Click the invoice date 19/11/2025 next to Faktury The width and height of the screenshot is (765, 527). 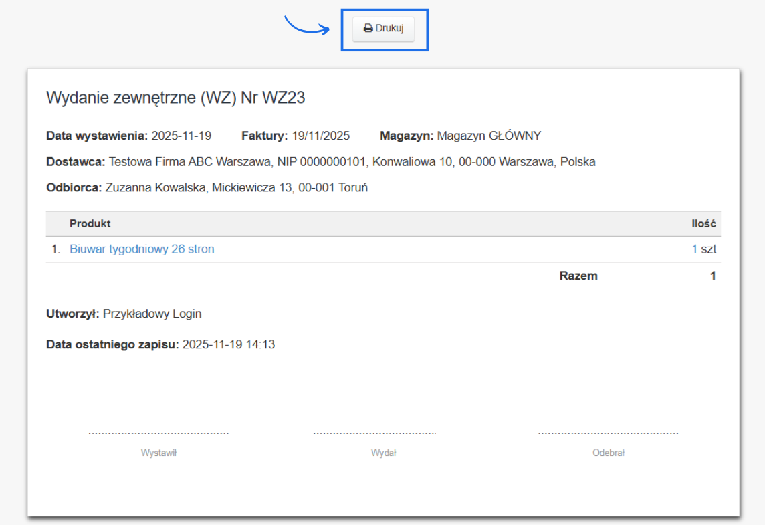pos(320,135)
